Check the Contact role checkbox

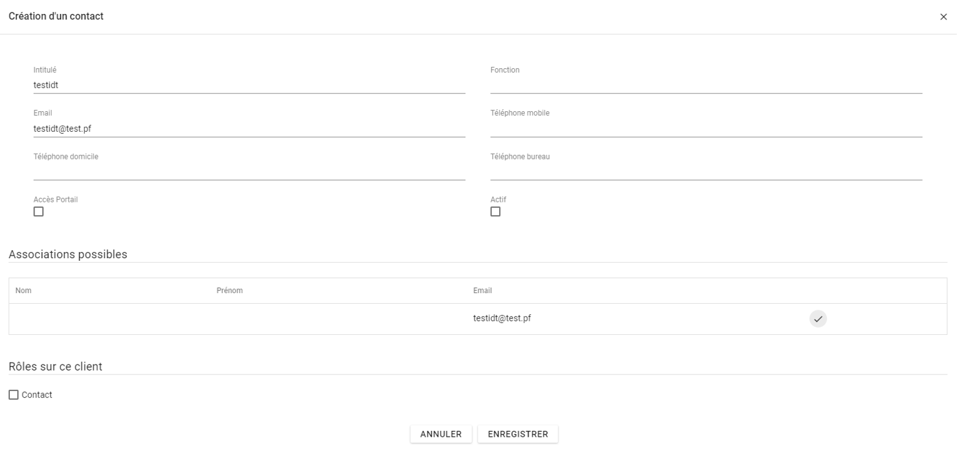coord(14,395)
